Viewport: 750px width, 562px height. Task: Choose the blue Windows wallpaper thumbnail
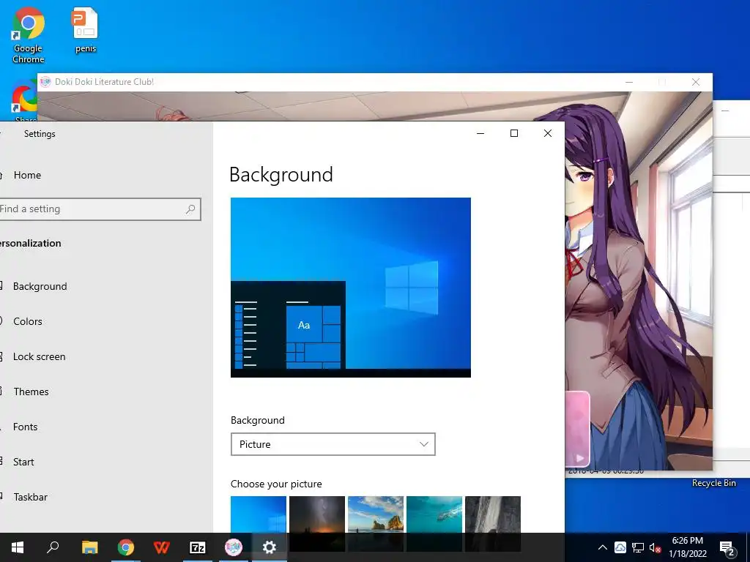coord(259,514)
